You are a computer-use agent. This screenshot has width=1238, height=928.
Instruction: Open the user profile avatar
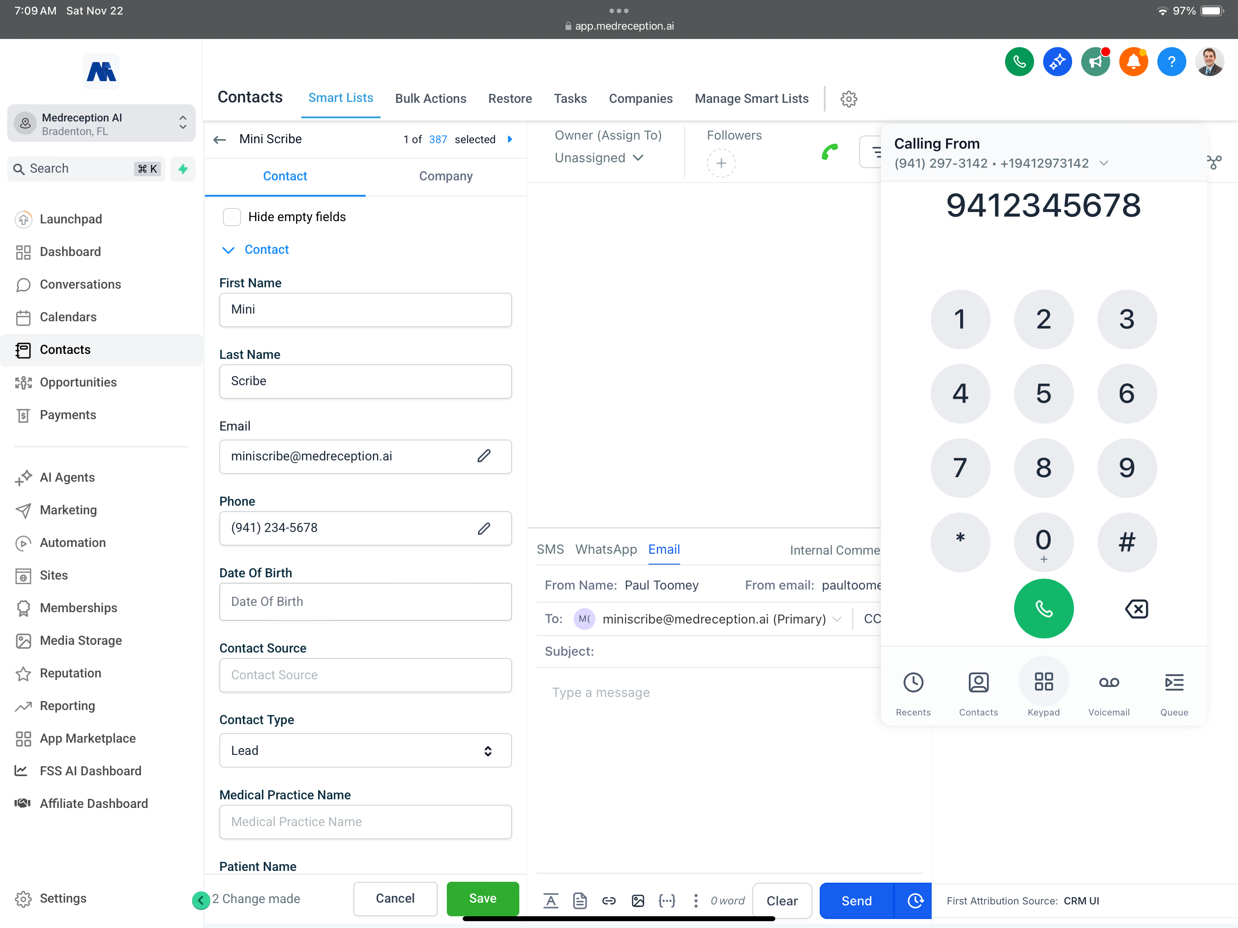click(x=1209, y=62)
